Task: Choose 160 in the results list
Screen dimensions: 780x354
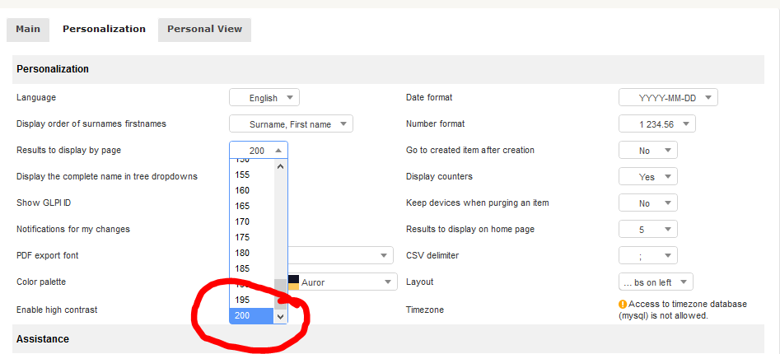Action: pyautogui.click(x=252, y=190)
